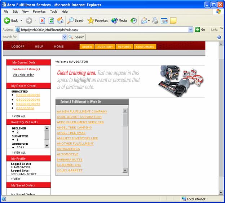Select AERO FULFILLMENT SERVICES
The width and height of the screenshot is (225, 203).
coord(80,122)
